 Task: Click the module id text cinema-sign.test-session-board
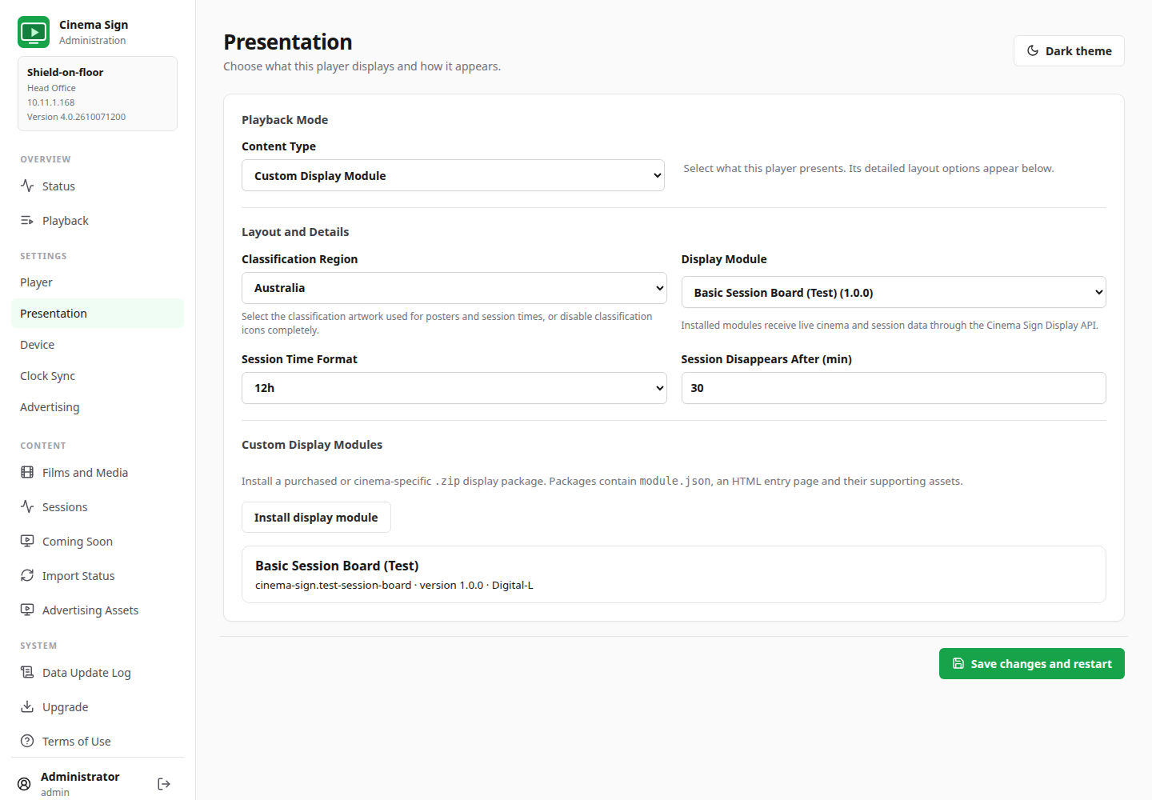pyautogui.click(x=333, y=586)
